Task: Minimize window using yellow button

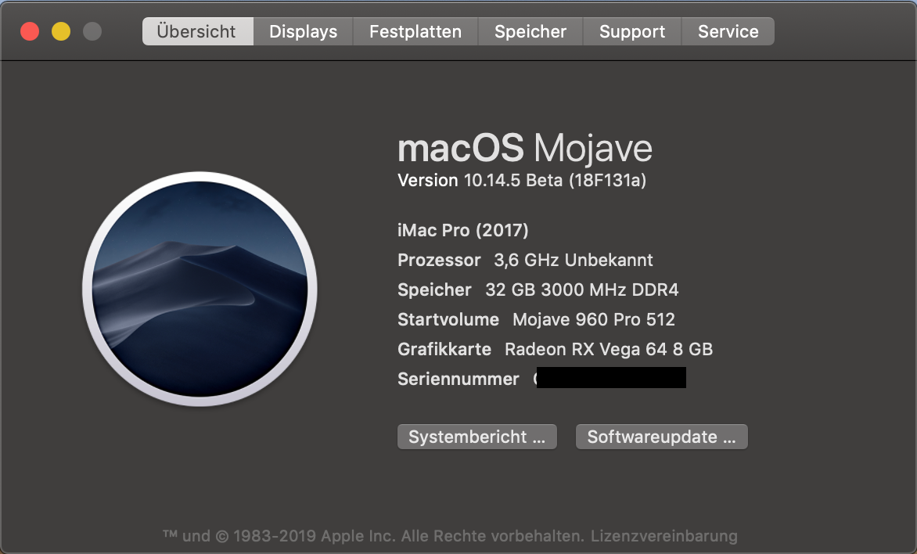Action: (61, 32)
